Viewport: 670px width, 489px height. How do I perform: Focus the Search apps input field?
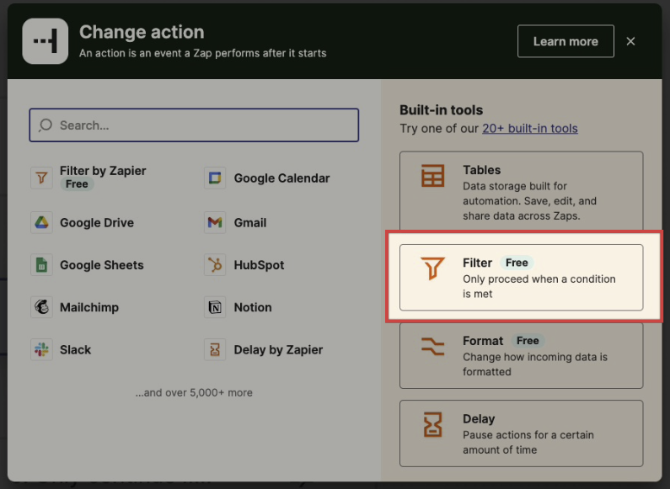tap(194, 125)
